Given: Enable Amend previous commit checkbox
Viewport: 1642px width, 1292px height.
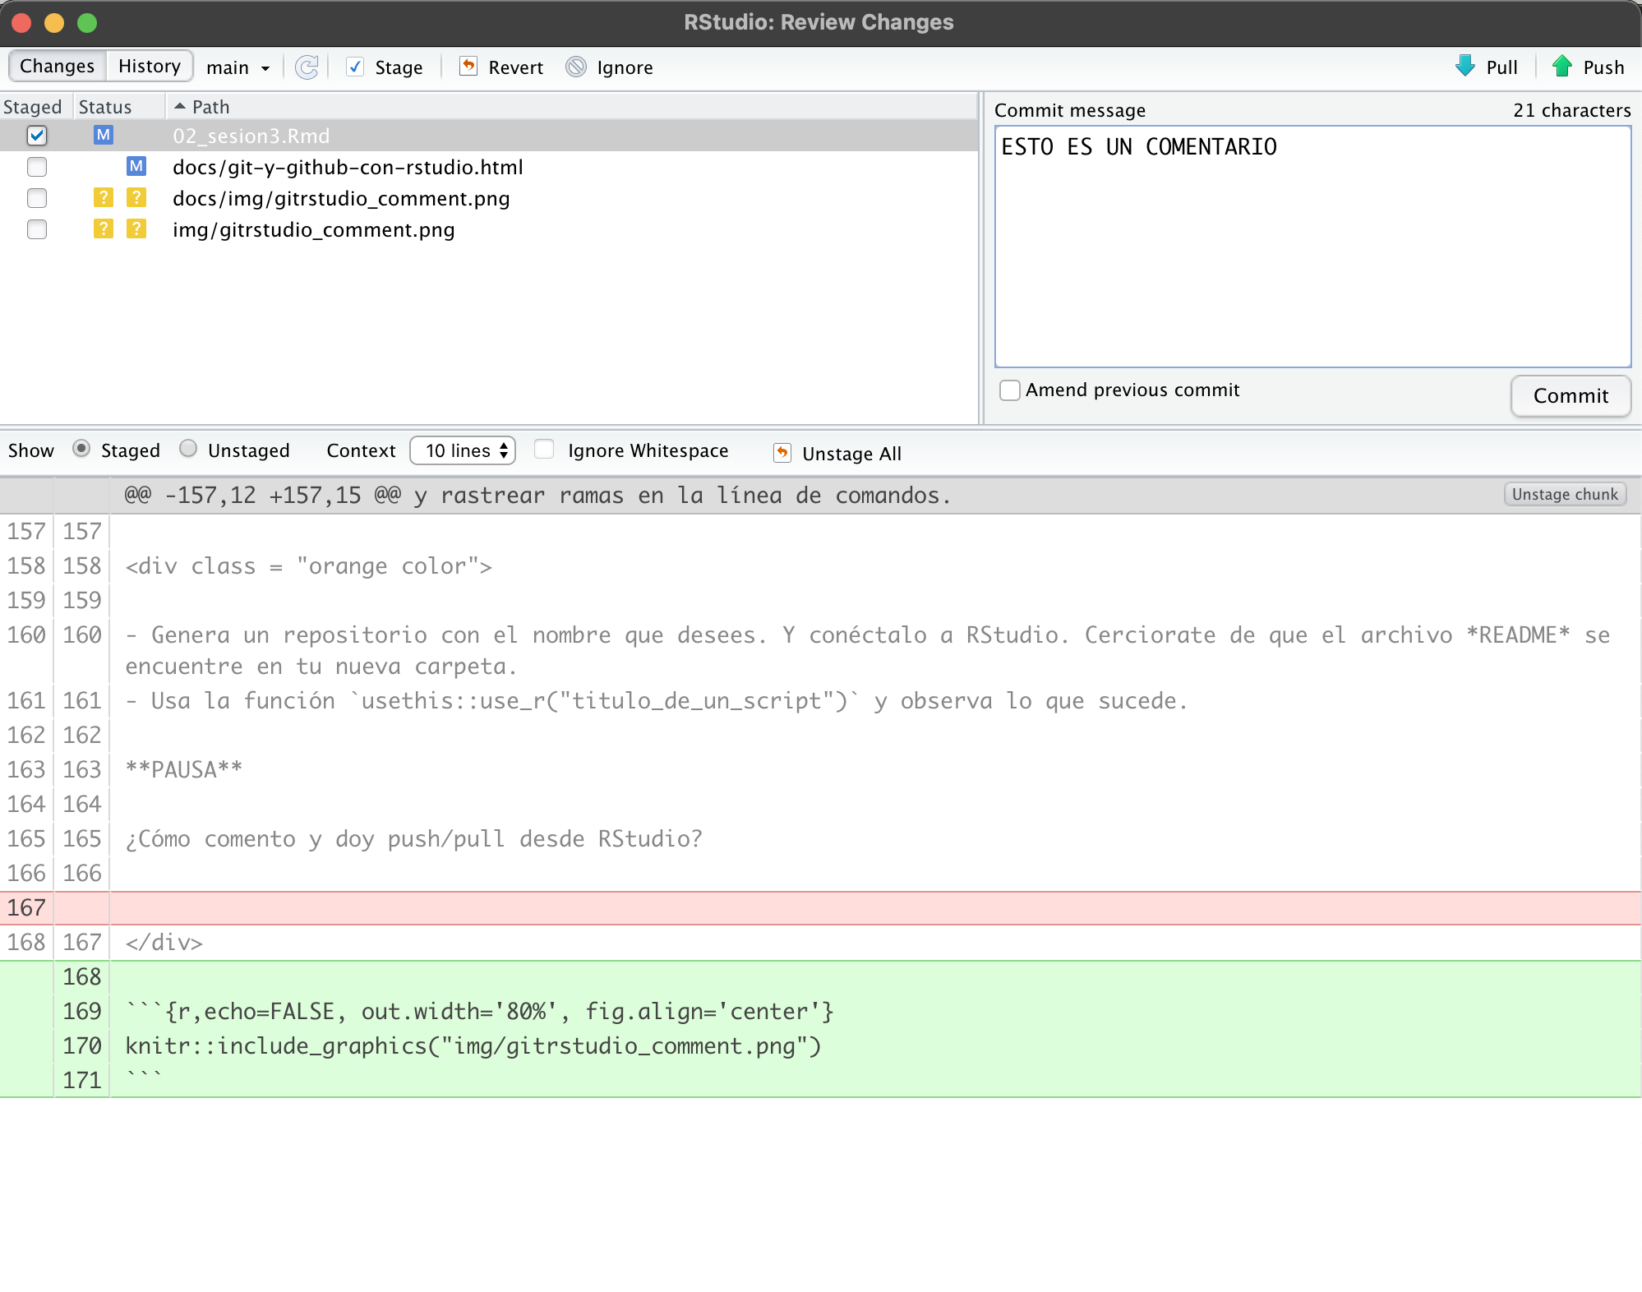Looking at the screenshot, I should click(1010, 390).
